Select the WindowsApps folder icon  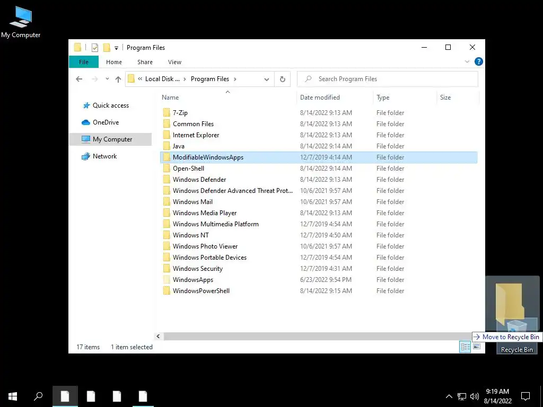point(167,280)
